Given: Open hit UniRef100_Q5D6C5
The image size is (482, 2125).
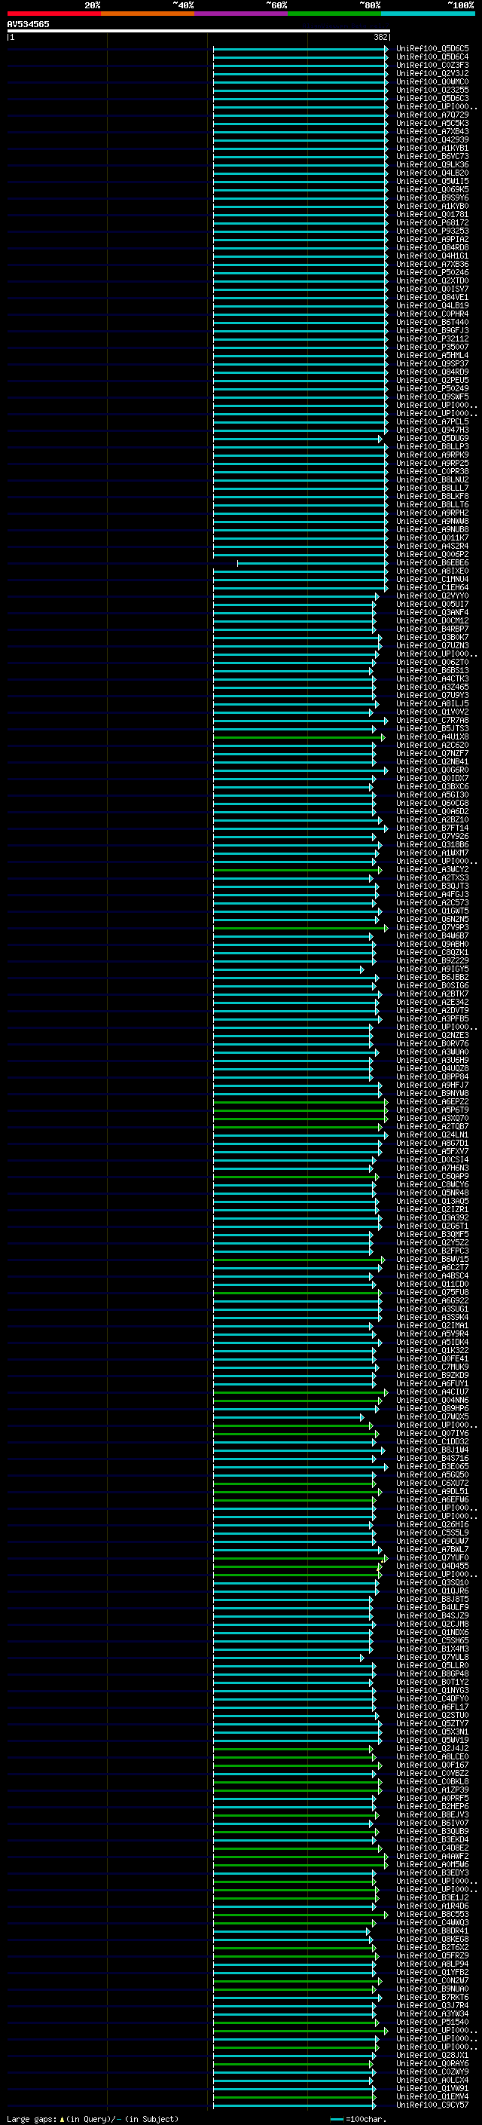Looking at the screenshot, I should [432, 49].
